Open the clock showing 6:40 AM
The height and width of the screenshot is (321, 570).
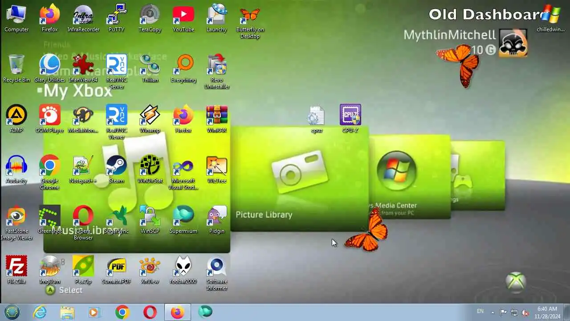(x=547, y=312)
